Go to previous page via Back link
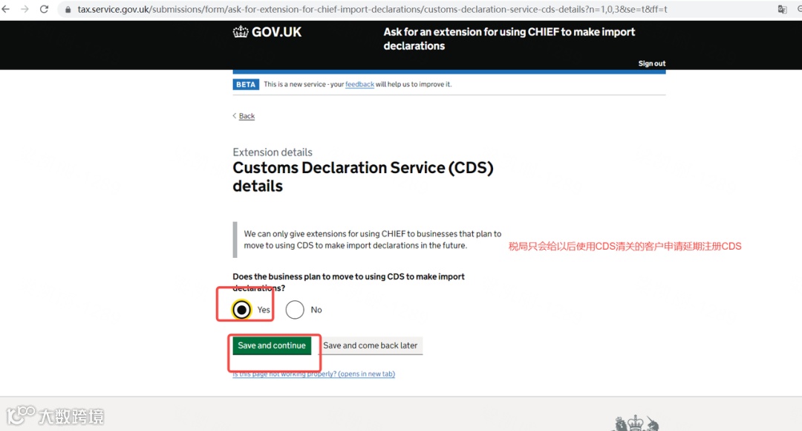The height and width of the screenshot is (431, 802). coord(247,116)
